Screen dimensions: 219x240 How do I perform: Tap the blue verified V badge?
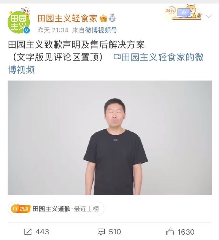(x=27, y=30)
